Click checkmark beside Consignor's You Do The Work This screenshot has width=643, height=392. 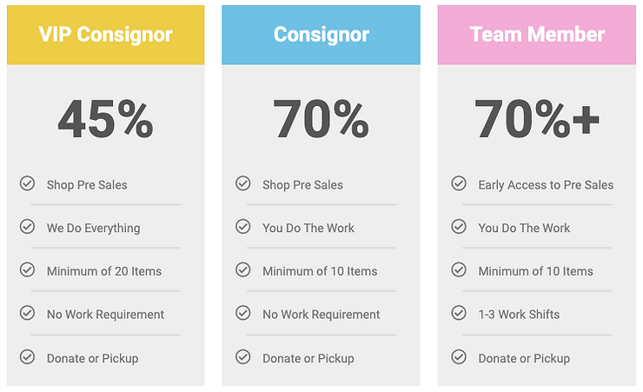pyautogui.click(x=243, y=227)
